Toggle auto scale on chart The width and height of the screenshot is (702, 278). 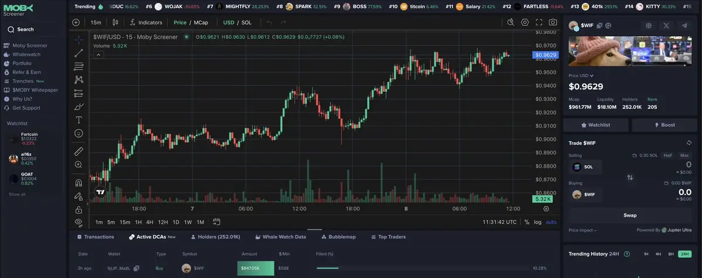pos(551,222)
